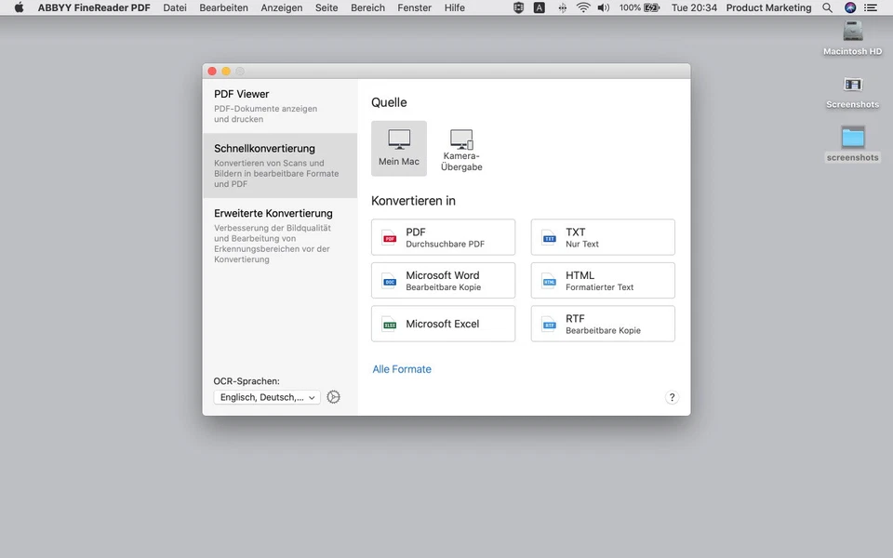Click the battery charge indicator
893x558 pixels.
pyautogui.click(x=640, y=7)
